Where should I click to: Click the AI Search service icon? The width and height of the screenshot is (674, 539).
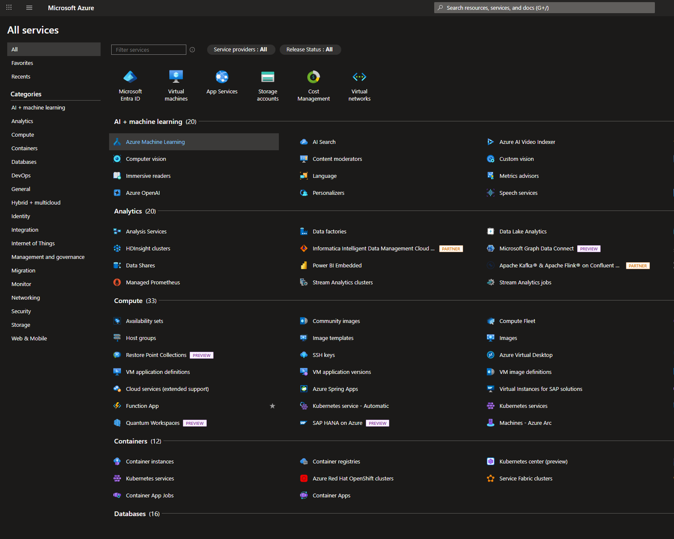304,142
